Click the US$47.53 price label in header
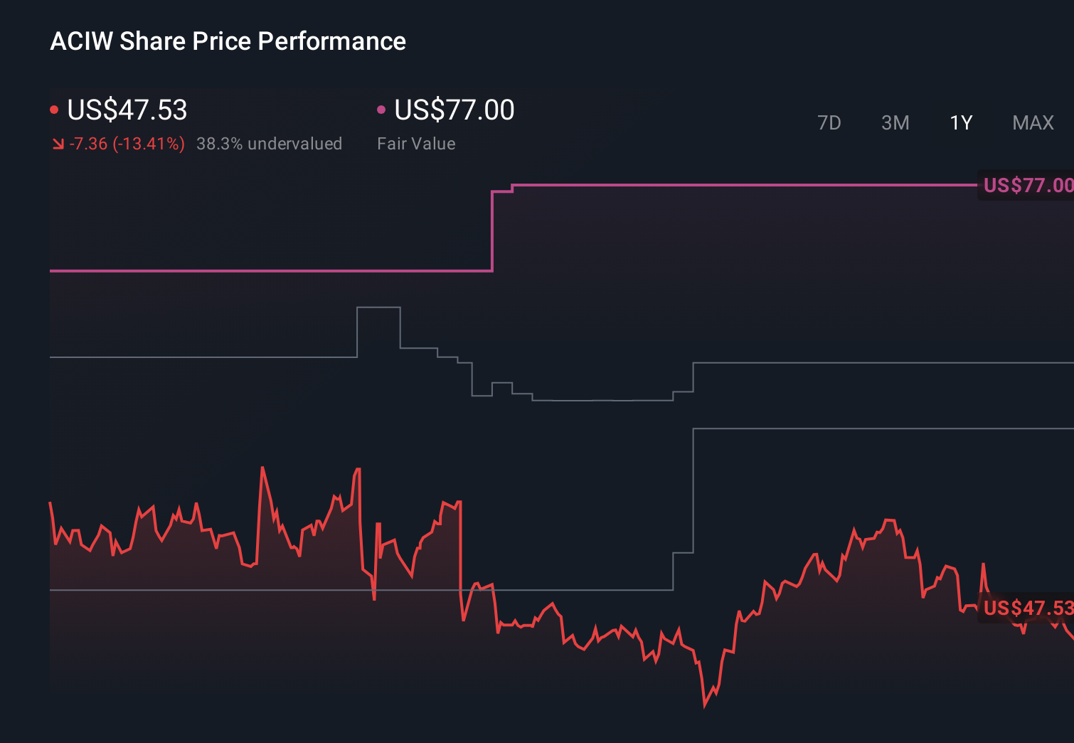 [x=127, y=110]
